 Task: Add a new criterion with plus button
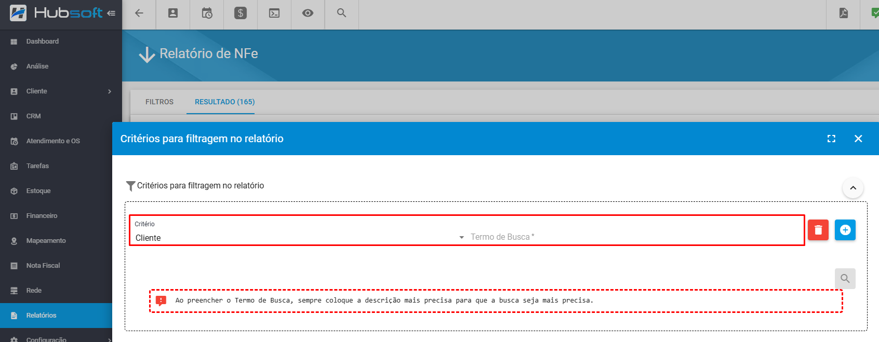click(x=845, y=230)
